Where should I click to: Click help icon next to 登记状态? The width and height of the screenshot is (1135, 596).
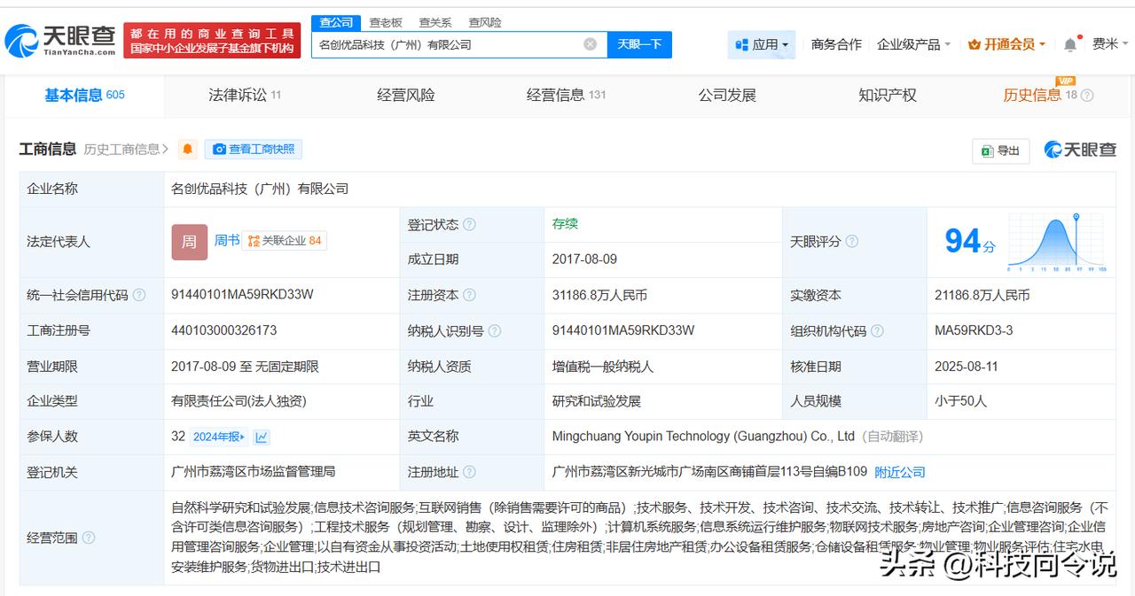pyautogui.click(x=469, y=225)
